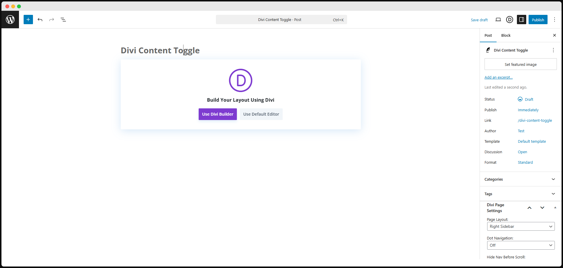Collapse Divi Page Settings with triangle toggle
This screenshot has width=563, height=268.
click(x=555, y=208)
